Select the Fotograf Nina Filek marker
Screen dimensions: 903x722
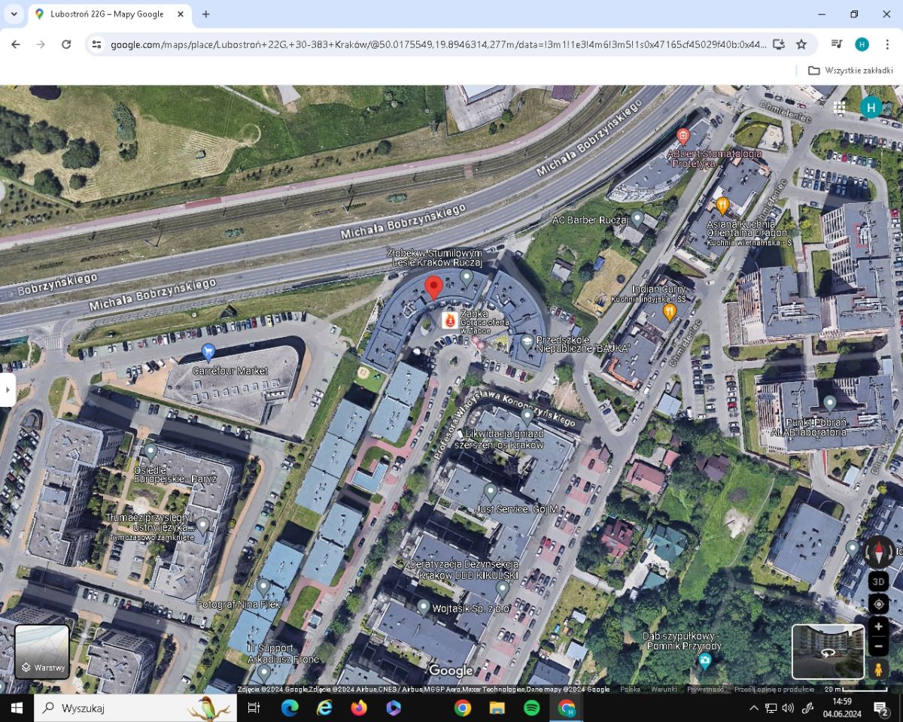[x=263, y=587]
